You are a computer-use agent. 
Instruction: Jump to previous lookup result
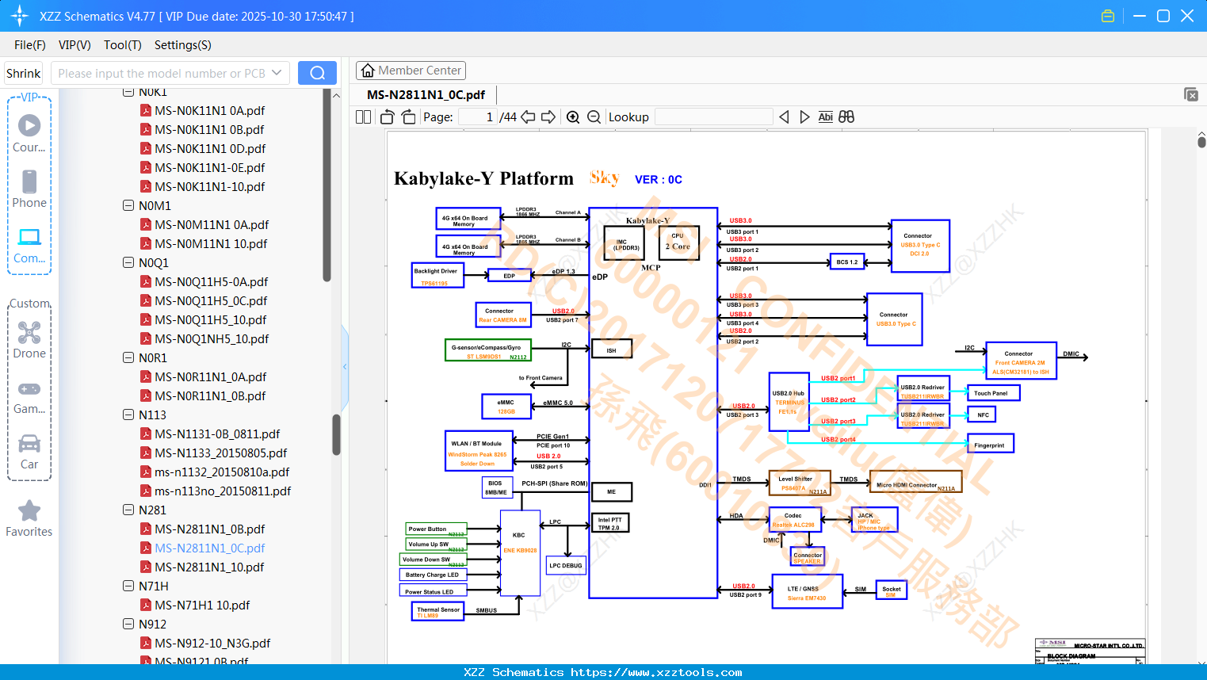(x=784, y=117)
